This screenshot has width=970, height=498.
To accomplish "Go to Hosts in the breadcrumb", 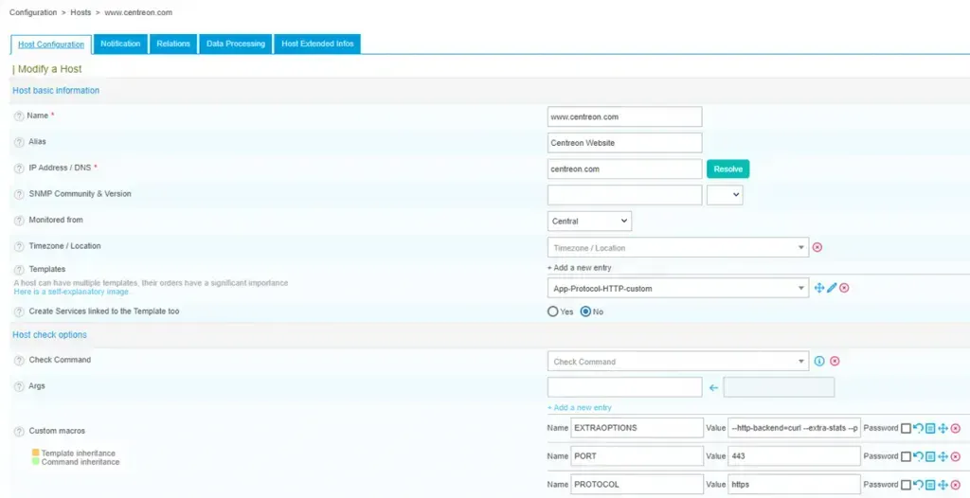I will (81, 12).
